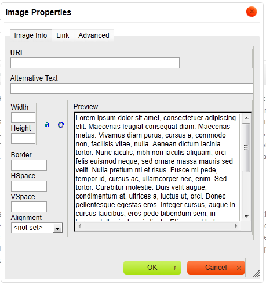The image size is (266, 285).
Task: Click the Alternative Text field
Action: [x=132, y=89]
